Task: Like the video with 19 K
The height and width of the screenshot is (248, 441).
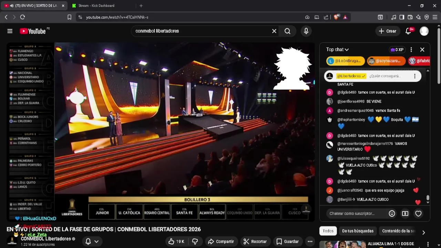Action: click(x=176, y=241)
